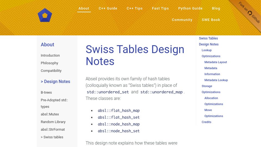The height and width of the screenshot is (147, 261).
Task: Open C++ Tips in the header
Action: [x=135, y=8]
